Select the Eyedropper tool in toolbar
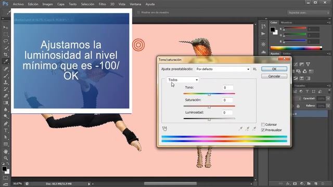The width and height of the screenshot is (333, 187). 6,61
